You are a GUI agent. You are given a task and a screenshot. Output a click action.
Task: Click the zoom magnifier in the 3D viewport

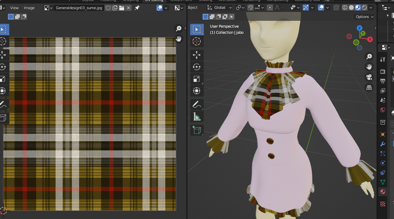(x=369, y=57)
